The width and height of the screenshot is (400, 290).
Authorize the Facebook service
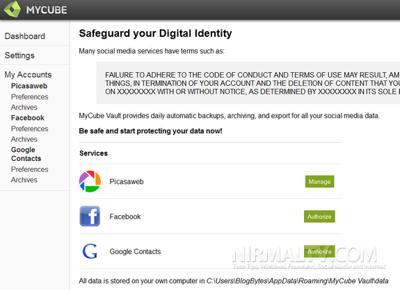[x=319, y=216]
